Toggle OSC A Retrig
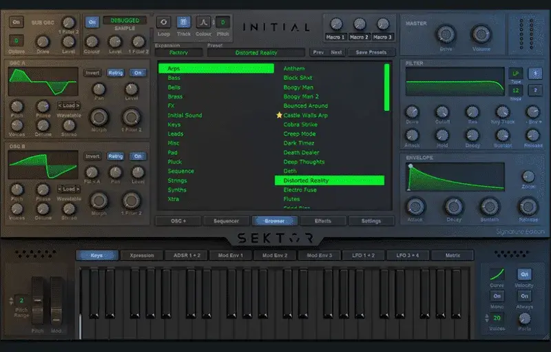551x352 pixels. pos(116,73)
